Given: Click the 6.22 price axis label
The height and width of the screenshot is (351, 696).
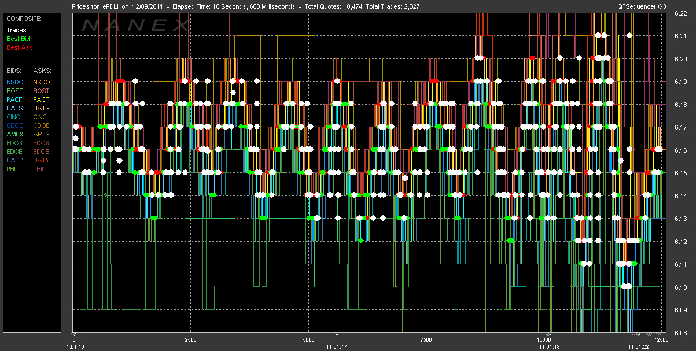Looking at the screenshot, I should tap(680, 13).
